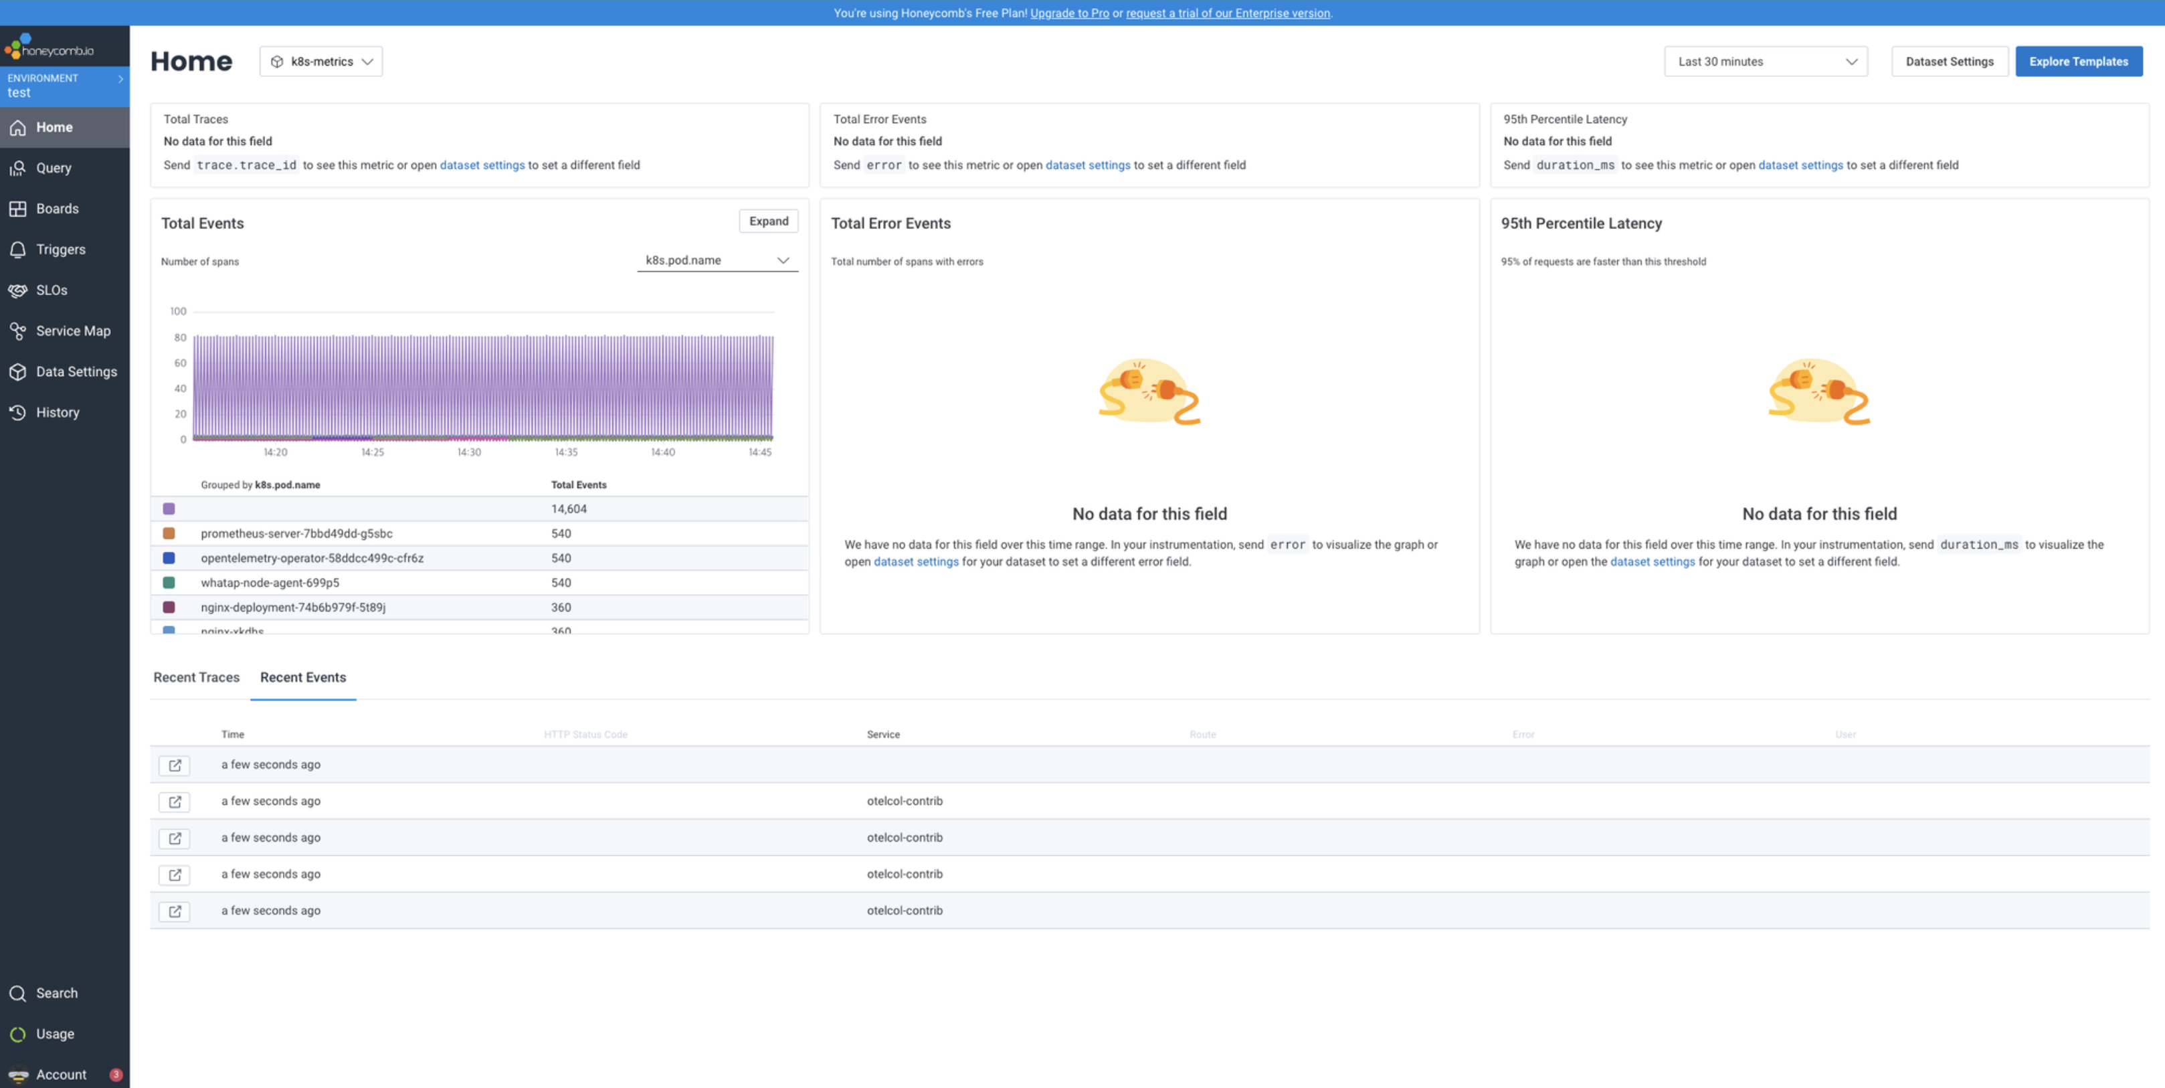Click the orange prometheus-server color swatch
2165x1088 pixels.
[169, 534]
